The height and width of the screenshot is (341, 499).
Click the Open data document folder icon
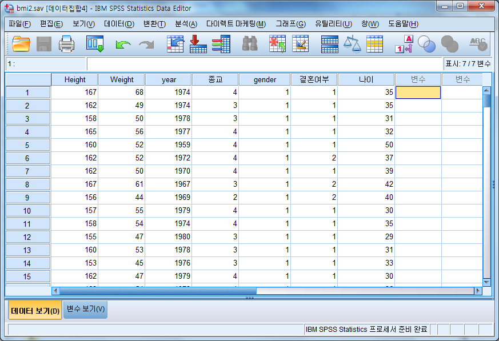point(21,44)
